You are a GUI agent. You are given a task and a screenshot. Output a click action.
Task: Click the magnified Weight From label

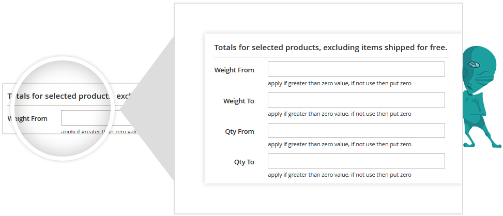tap(27, 118)
